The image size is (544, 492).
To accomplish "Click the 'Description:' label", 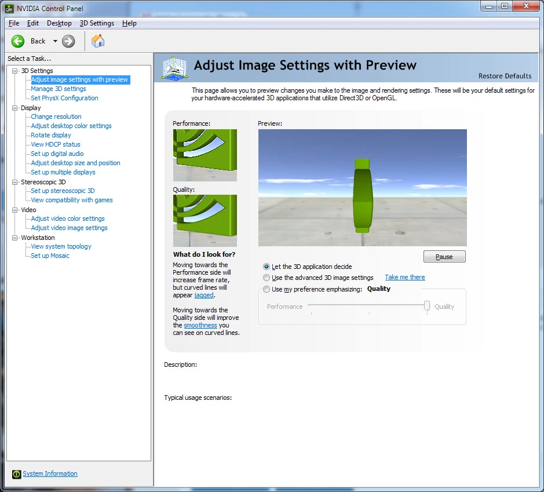I will click(x=180, y=365).
